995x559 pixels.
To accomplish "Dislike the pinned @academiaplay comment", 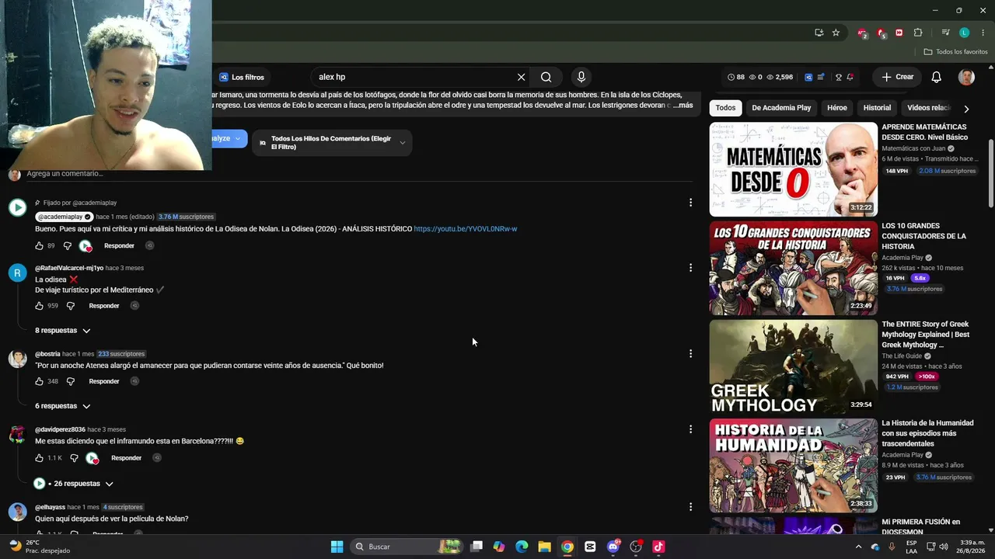I will coord(68,246).
